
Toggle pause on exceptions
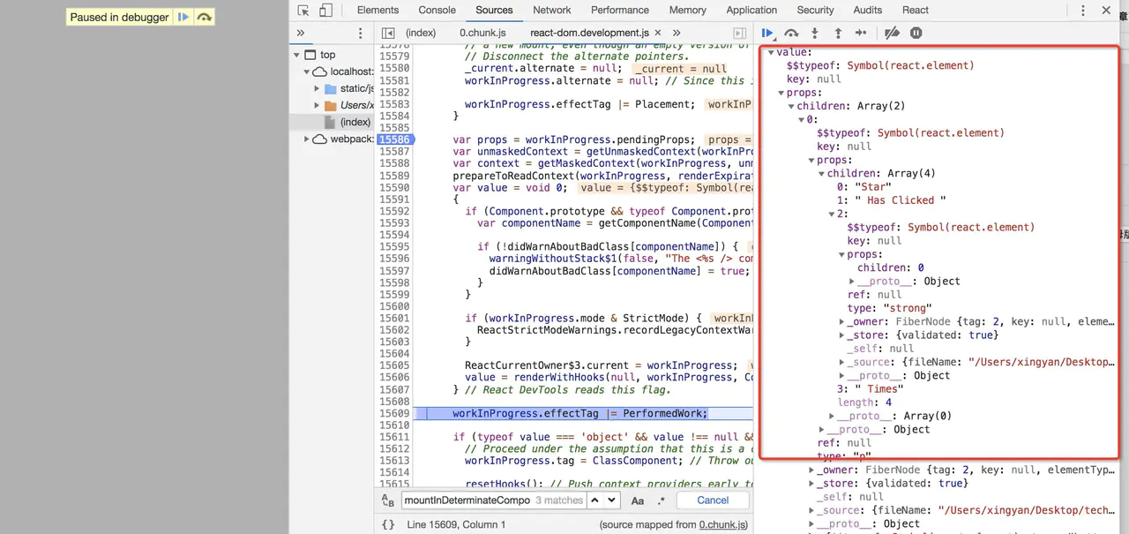[x=916, y=34]
